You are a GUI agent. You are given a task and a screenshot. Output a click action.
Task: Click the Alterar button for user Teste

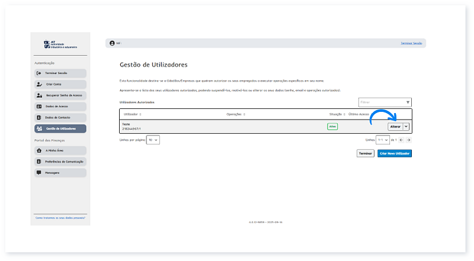pyautogui.click(x=395, y=126)
